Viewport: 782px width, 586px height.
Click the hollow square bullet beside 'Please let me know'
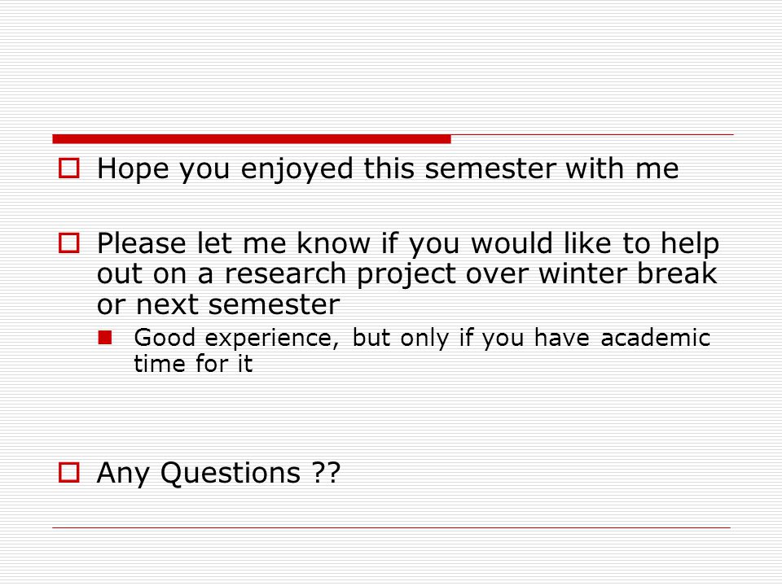click(68, 243)
